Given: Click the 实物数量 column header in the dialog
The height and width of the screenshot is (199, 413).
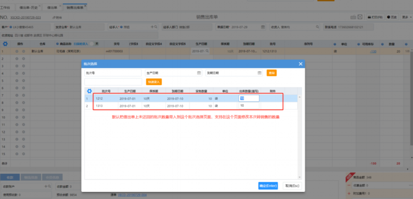Looking at the screenshot, I should [x=201, y=91].
